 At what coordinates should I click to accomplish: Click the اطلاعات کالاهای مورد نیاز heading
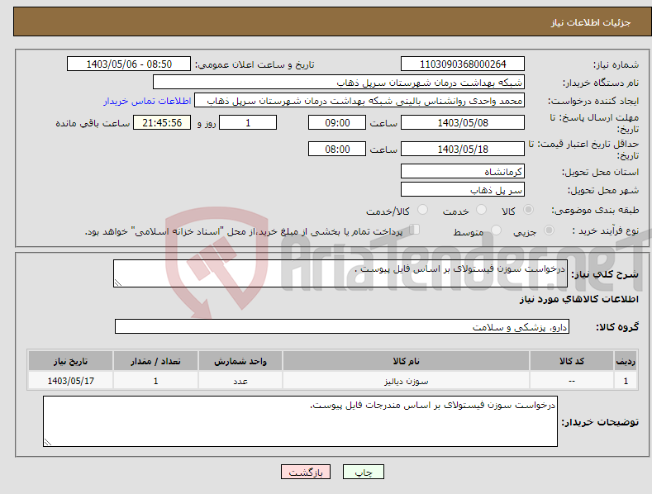pyautogui.click(x=578, y=299)
